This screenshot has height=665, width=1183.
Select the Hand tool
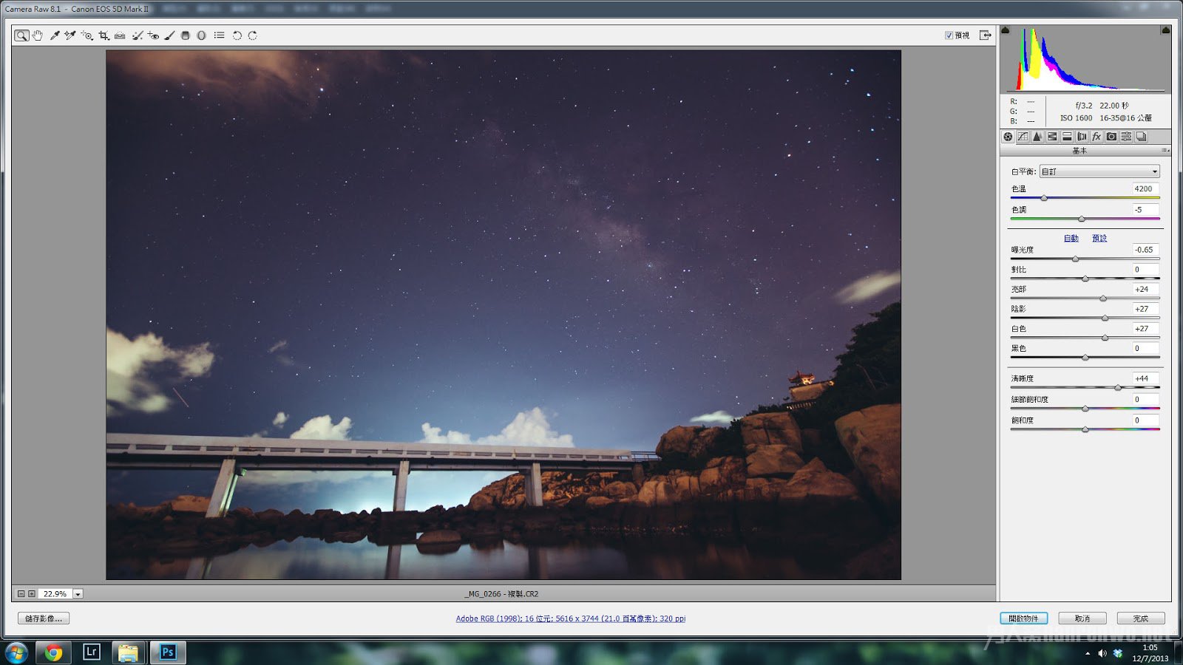(x=37, y=35)
